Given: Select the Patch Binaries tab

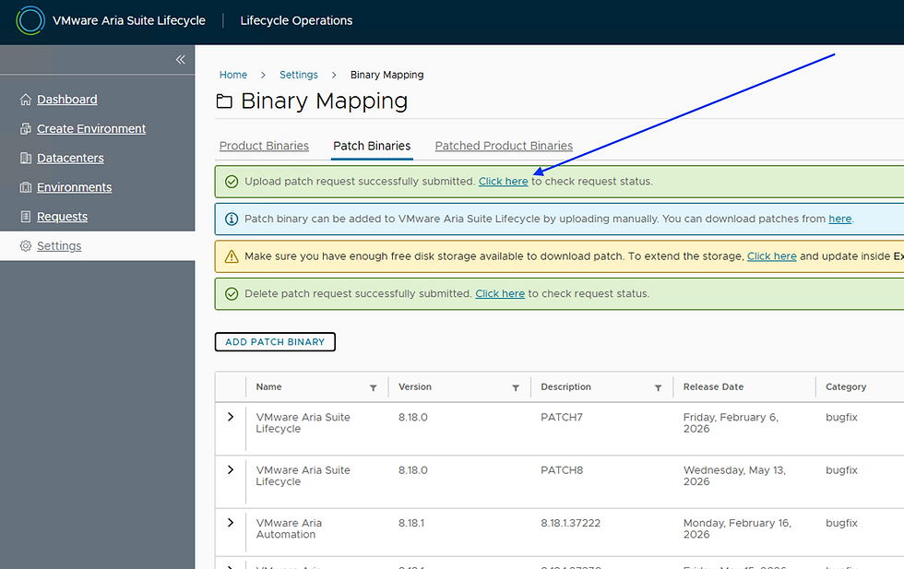Looking at the screenshot, I should tap(372, 146).
